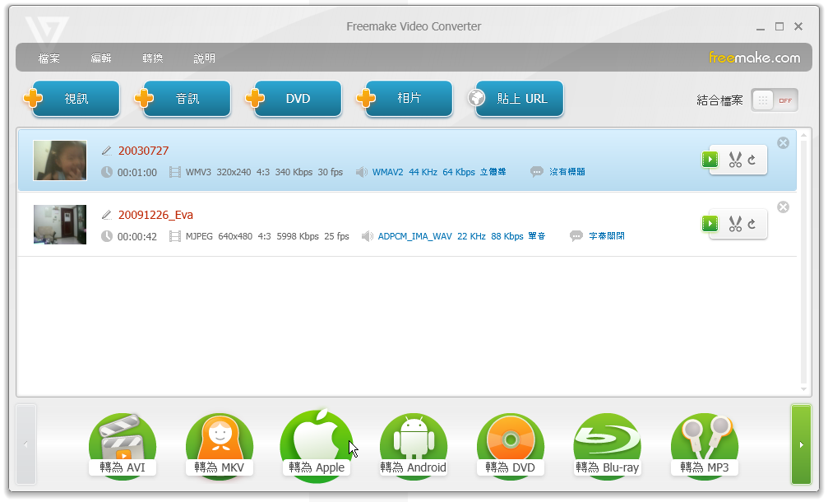Click the file name 20091226_Eva
This screenshot has height=502, width=828.
155,215
